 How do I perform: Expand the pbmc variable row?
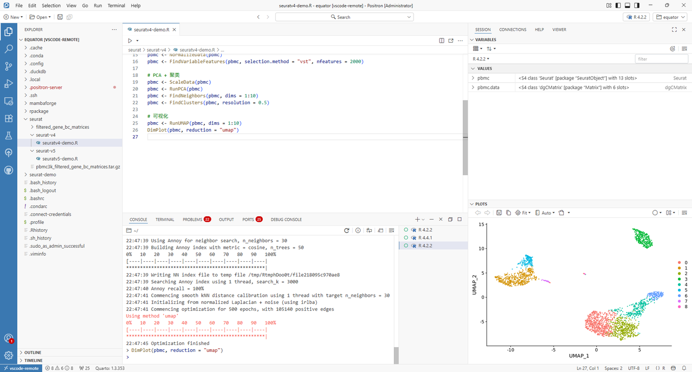[474, 78]
